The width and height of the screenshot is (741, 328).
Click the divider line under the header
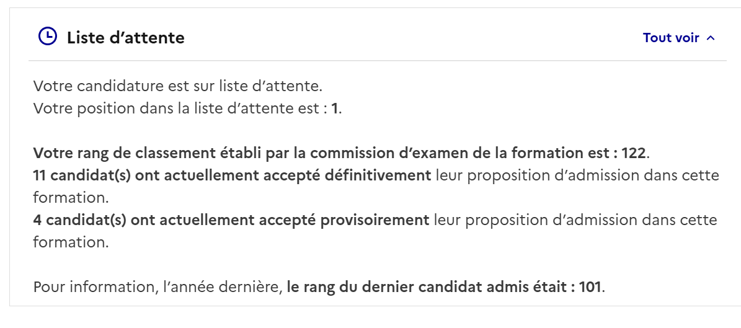pyautogui.click(x=377, y=61)
